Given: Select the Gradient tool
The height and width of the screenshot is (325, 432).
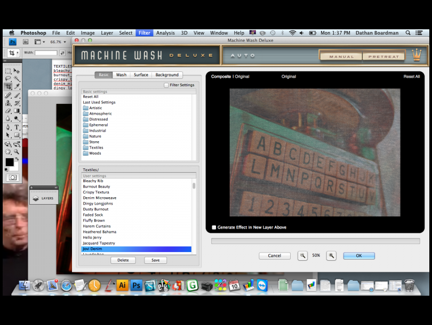Looking at the screenshot, I should coord(17,111).
